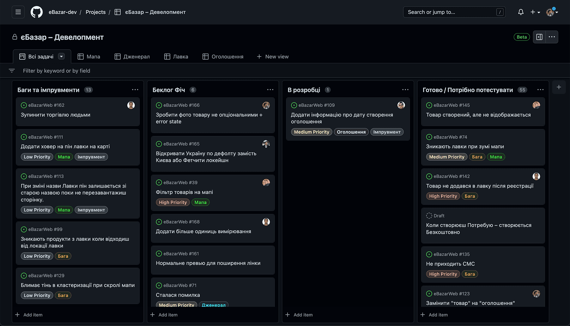Open the create new plus menu

coord(535,12)
